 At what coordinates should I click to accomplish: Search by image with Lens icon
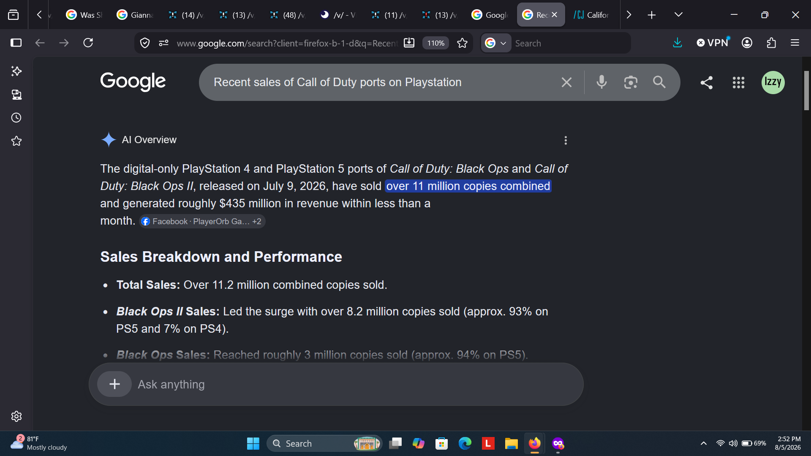(631, 82)
